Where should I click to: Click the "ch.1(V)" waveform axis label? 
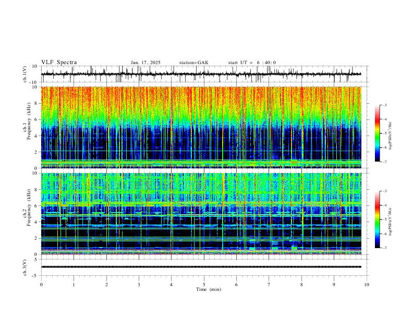[25, 74]
